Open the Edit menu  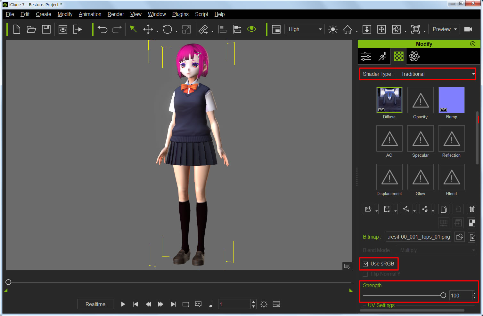click(x=25, y=14)
